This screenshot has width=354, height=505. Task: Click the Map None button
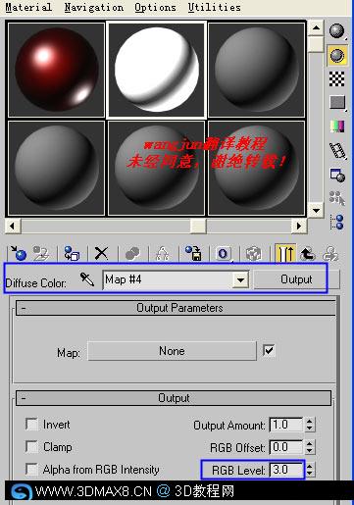(172, 351)
